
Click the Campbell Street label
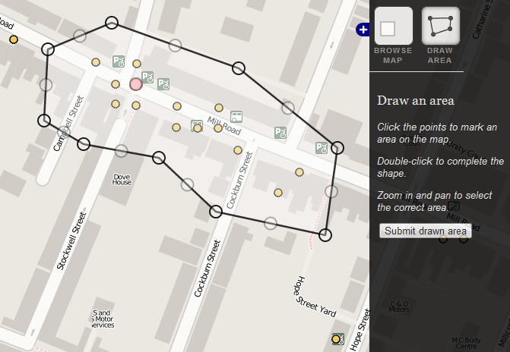coord(68,124)
